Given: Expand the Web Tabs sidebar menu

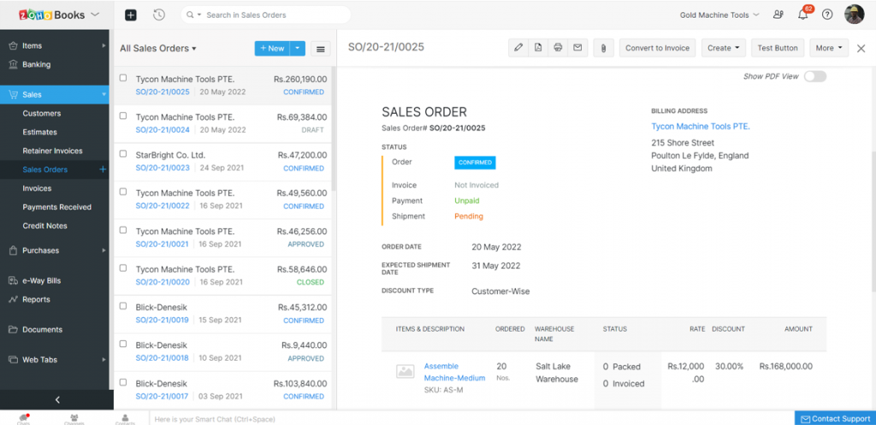Looking at the screenshot, I should click(x=104, y=360).
